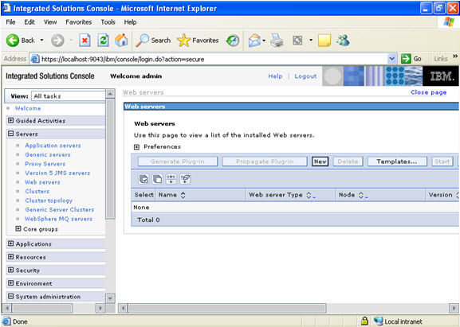
Task: Open the History icon
Action: pyautogui.click(x=233, y=41)
